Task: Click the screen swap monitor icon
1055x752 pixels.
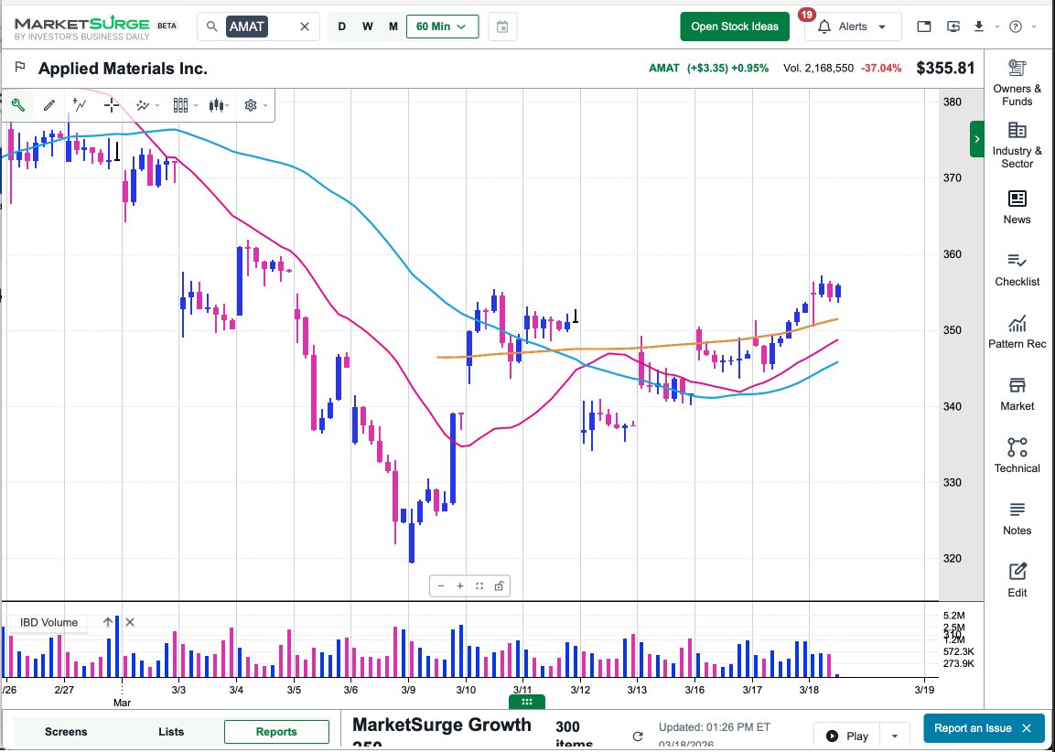Action: click(x=953, y=27)
